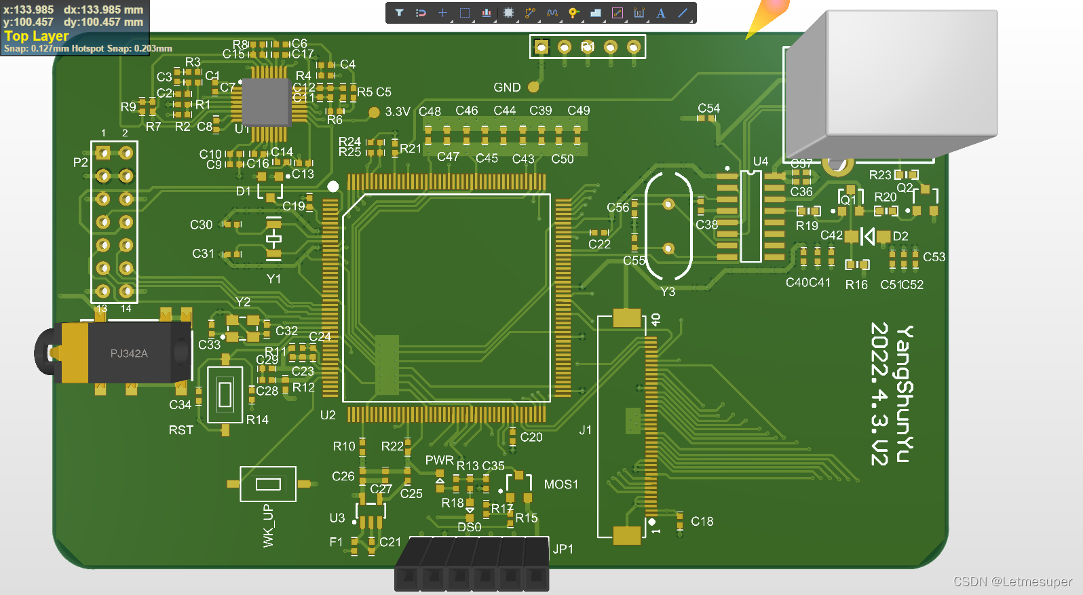Click the YangShunYu silkscreen text
This screenshot has width=1083, height=595.
tap(905, 394)
